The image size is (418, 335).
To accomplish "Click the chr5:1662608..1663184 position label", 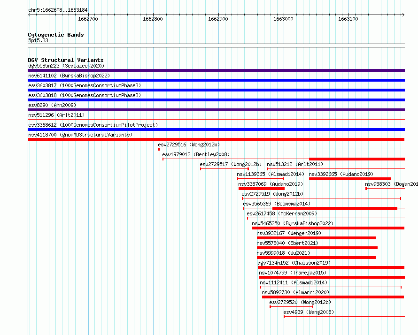I will click(58, 10).
